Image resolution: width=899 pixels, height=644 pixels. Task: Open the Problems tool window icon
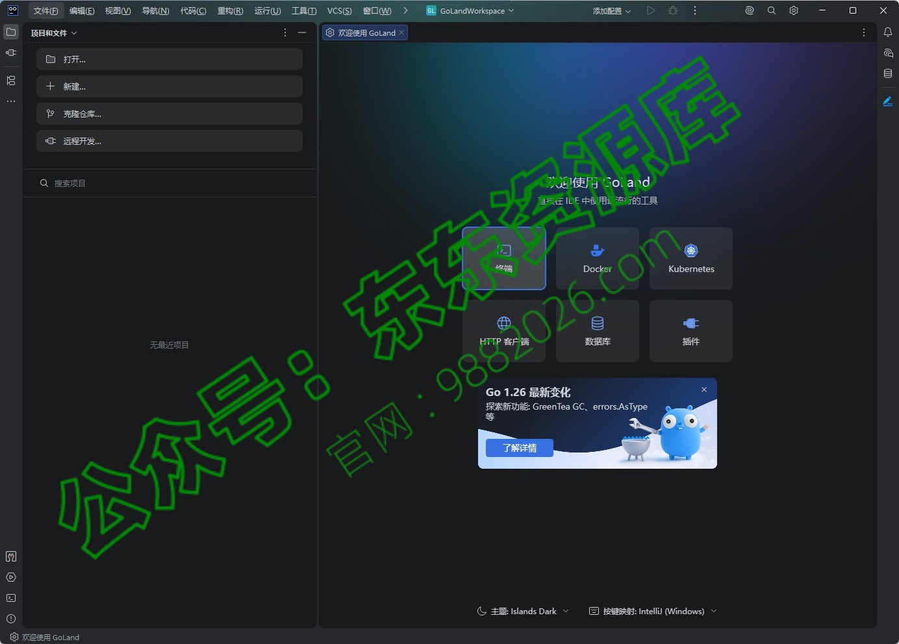pos(11,619)
